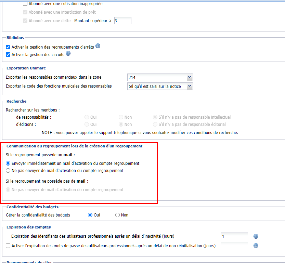This screenshot has width=285, height=263.
Task: Select Ne pas envoyer de mail d'activation
Action: click(8, 170)
